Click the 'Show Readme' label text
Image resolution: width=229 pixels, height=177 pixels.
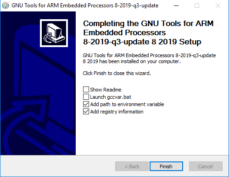click(106, 90)
